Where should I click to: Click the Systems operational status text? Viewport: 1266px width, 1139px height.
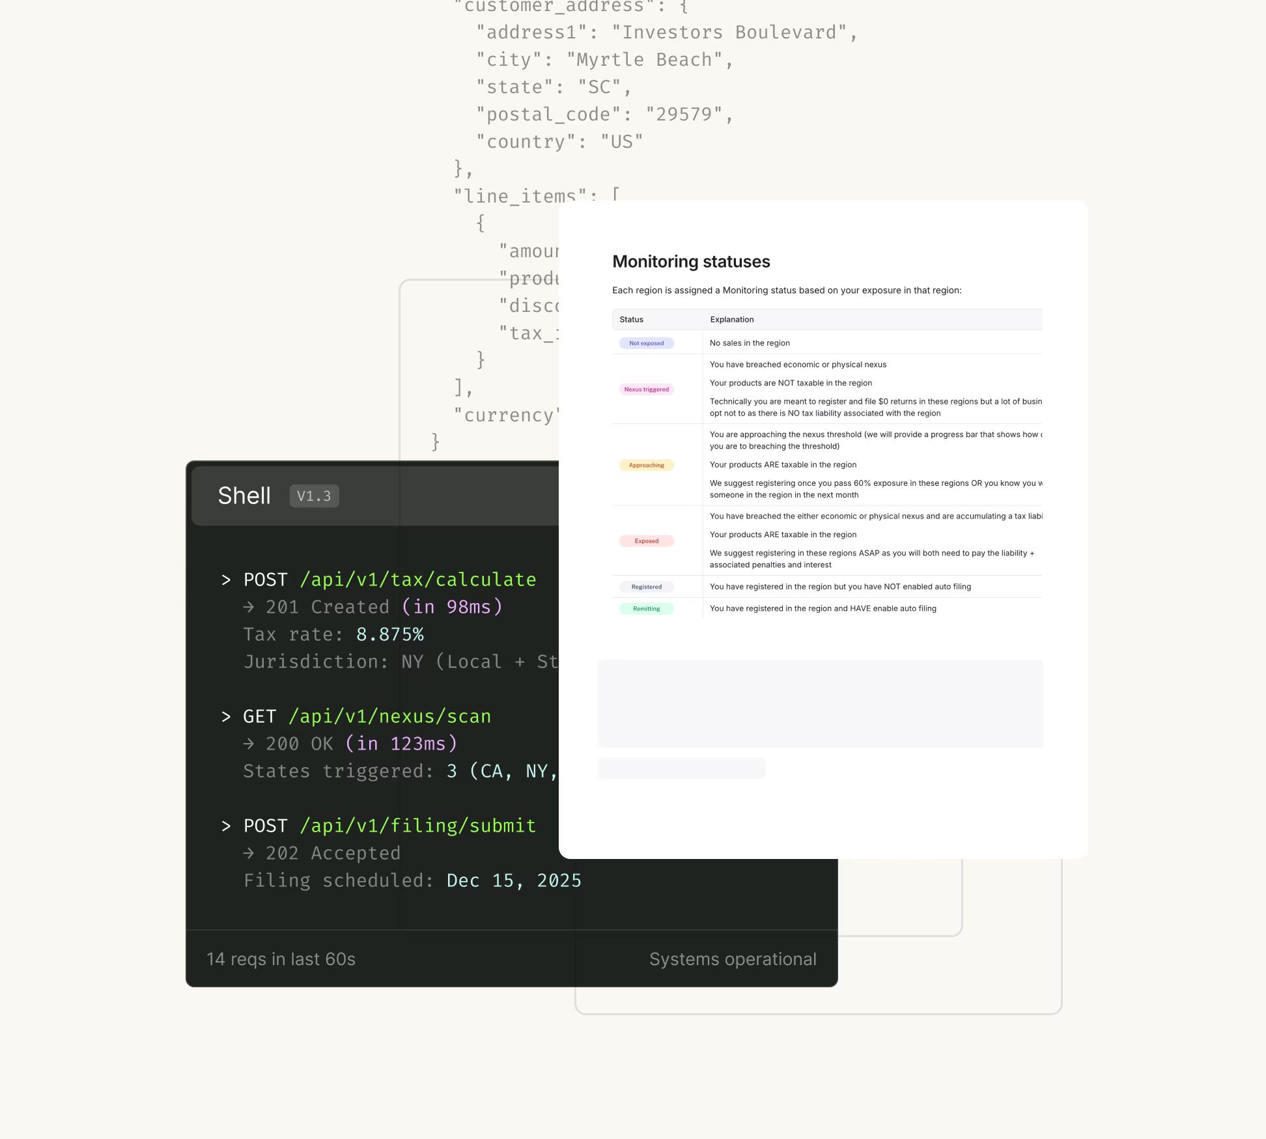[x=733, y=959]
